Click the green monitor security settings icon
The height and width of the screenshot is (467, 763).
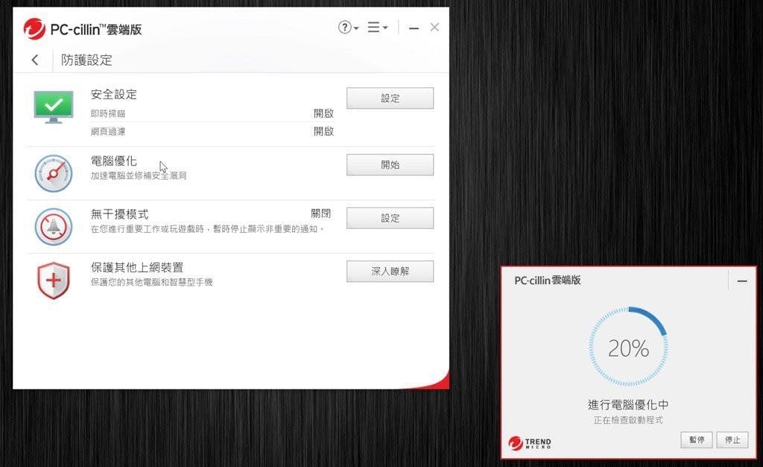click(54, 107)
